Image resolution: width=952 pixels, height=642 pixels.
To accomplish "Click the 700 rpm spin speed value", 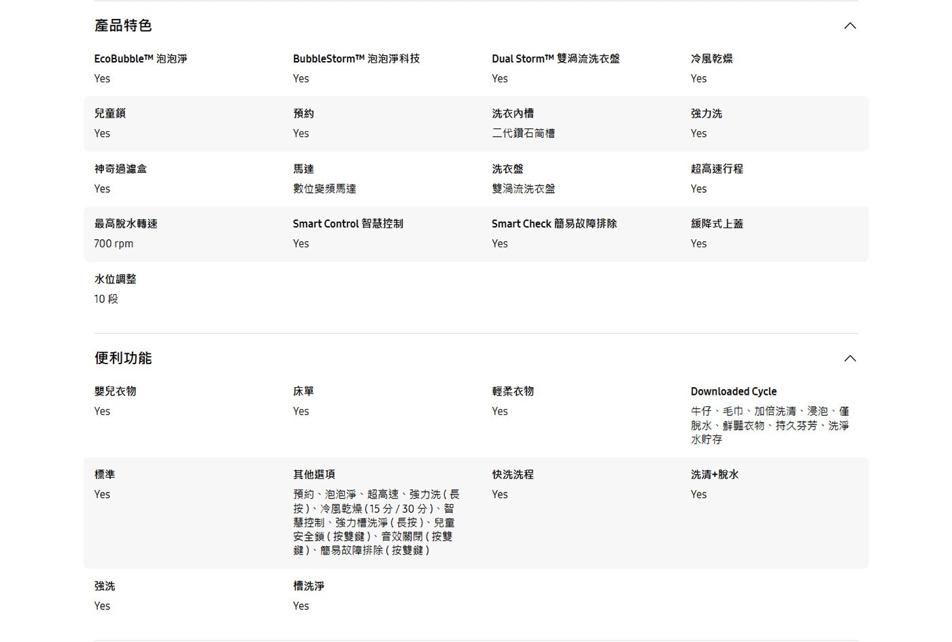I will coord(114,244).
